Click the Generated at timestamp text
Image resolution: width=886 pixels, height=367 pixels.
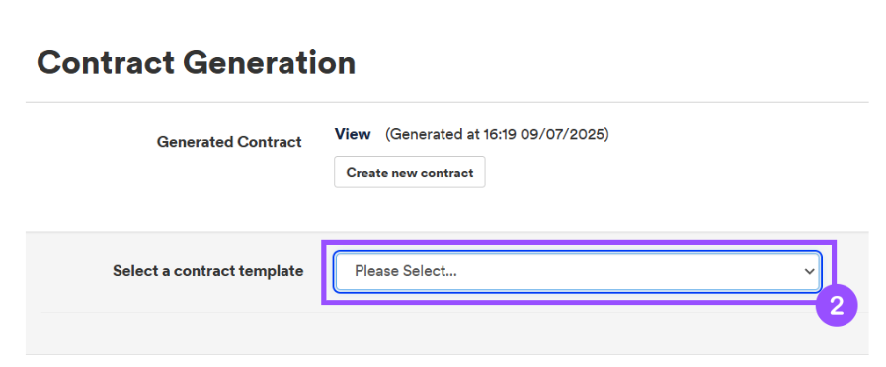(x=497, y=134)
